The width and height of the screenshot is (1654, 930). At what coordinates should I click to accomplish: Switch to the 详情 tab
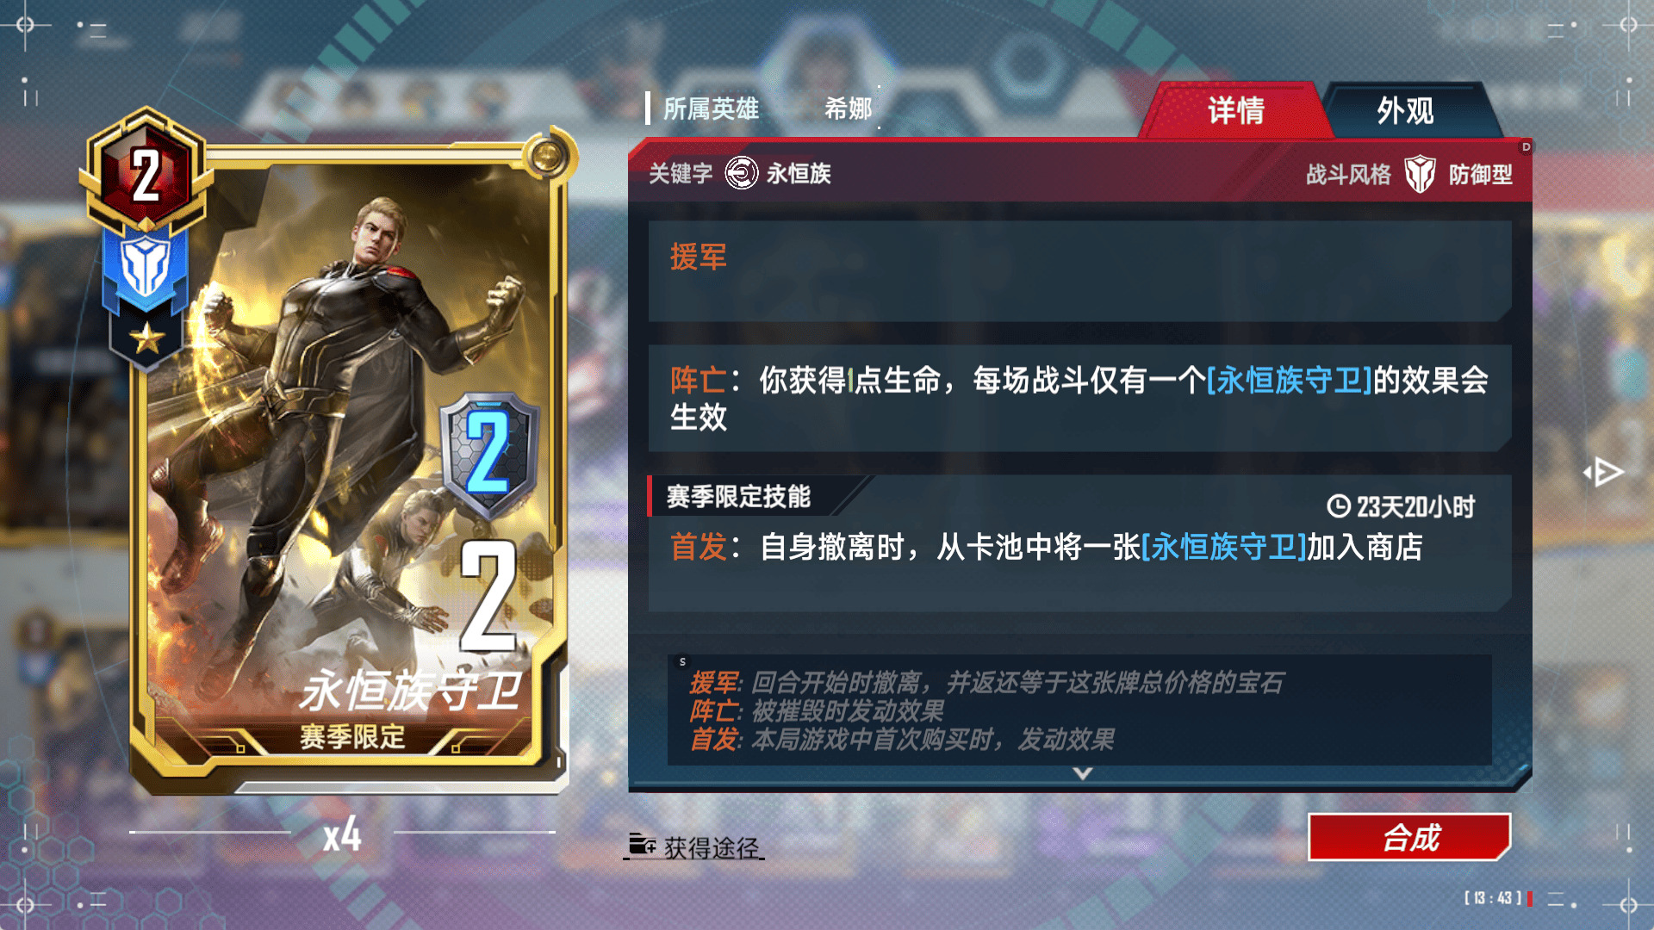[1235, 110]
